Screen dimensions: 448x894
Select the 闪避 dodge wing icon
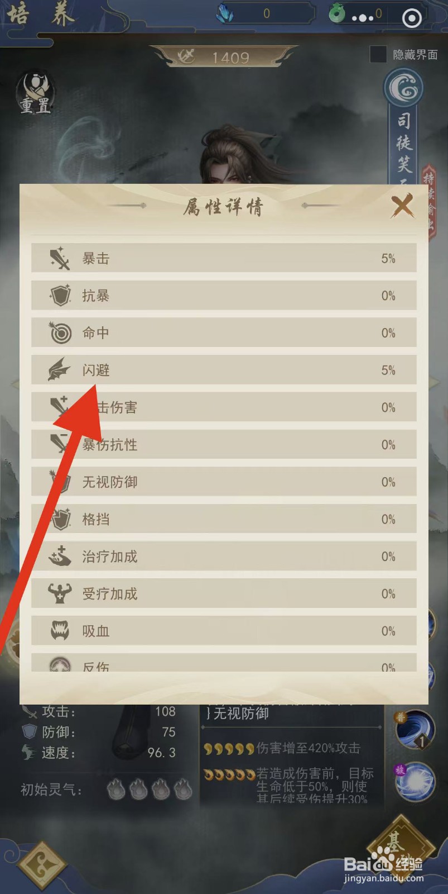[x=59, y=370]
